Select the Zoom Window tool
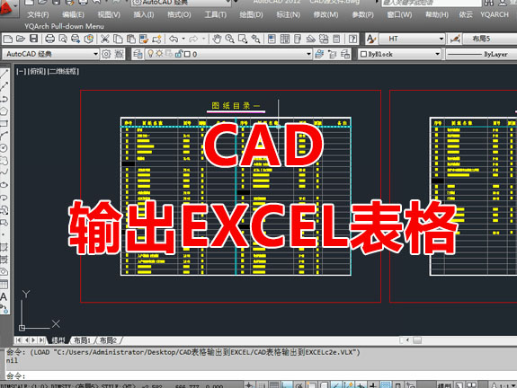Screen dimensions: 517x388 243,39
